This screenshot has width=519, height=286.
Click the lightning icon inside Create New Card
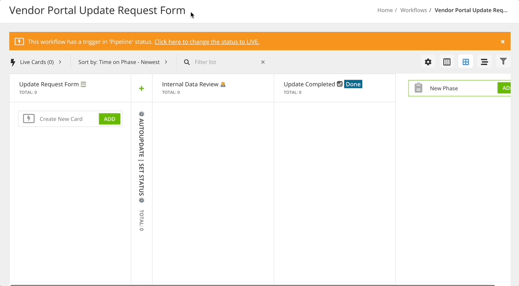point(28,119)
